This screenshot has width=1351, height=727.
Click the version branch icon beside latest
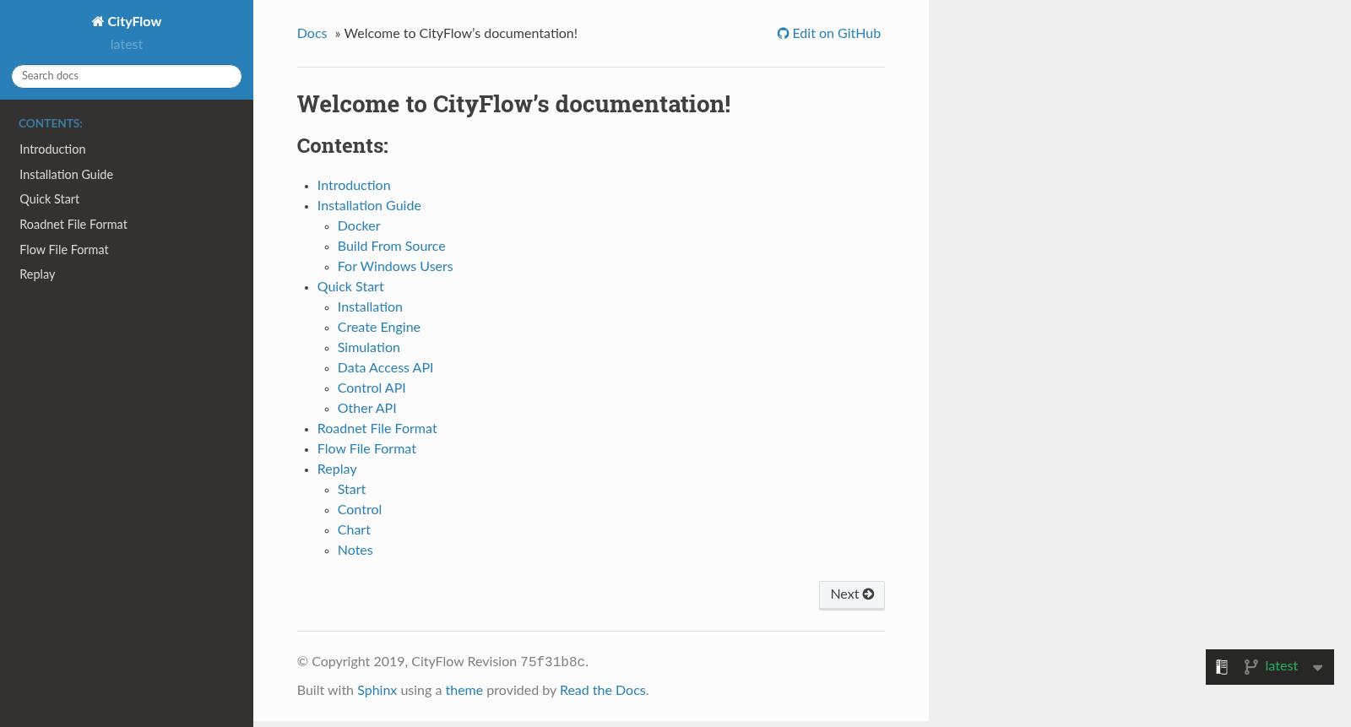[x=1251, y=667]
